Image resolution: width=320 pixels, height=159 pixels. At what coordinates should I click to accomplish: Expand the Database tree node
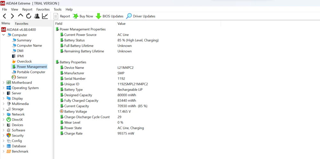click(4, 146)
